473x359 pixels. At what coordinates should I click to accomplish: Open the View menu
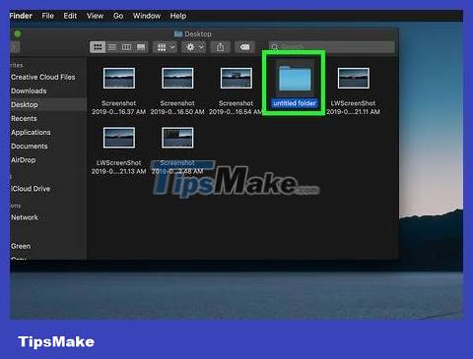[95, 16]
